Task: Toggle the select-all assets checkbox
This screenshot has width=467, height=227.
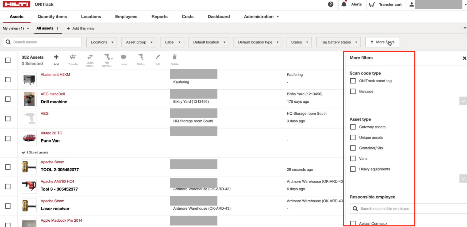Action: pos(8,60)
